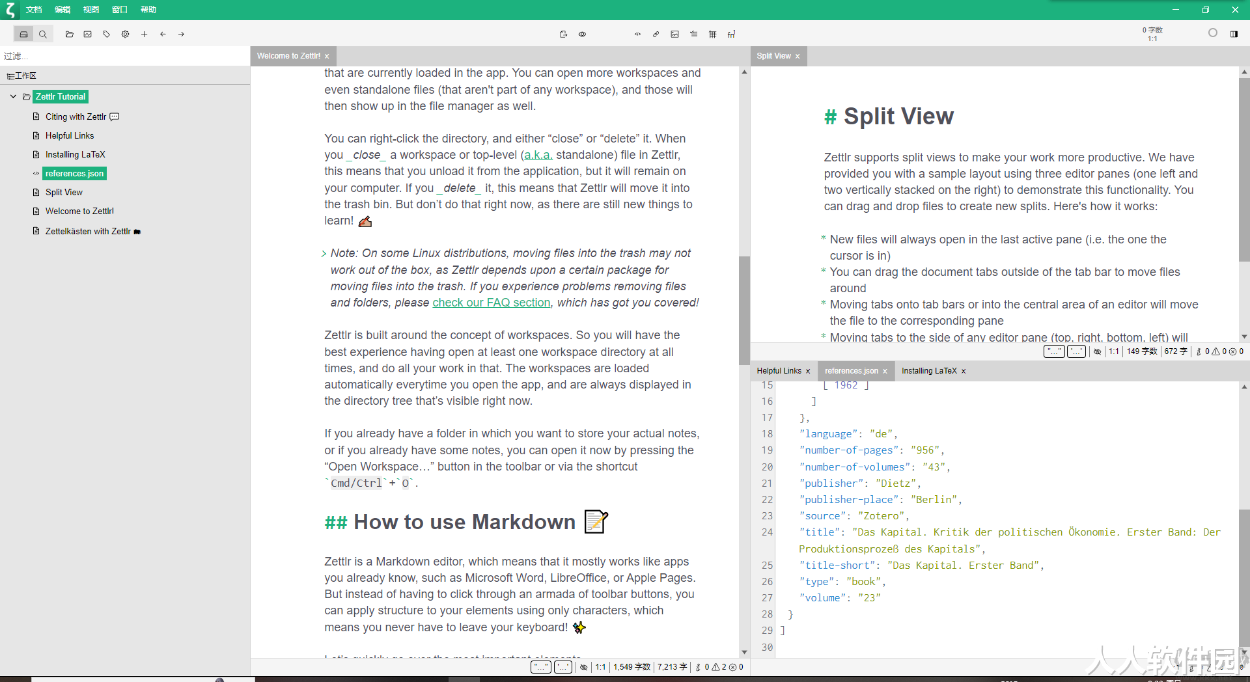
Task: Insert footnote with fn icon
Action: tap(732, 34)
